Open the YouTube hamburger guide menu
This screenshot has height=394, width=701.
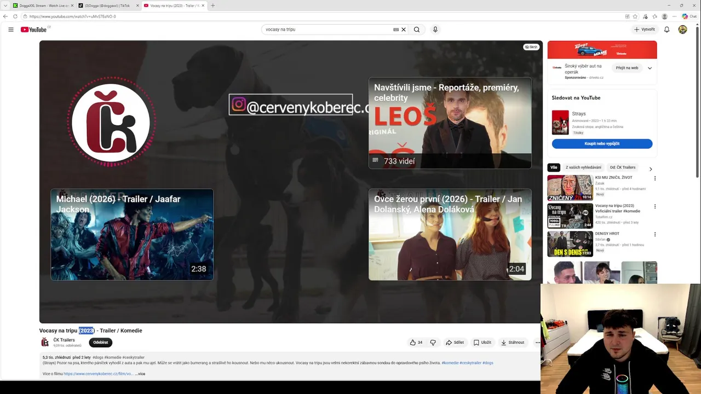coord(10,30)
